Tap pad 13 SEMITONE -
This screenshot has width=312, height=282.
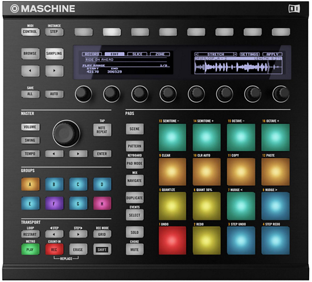point(173,138)
